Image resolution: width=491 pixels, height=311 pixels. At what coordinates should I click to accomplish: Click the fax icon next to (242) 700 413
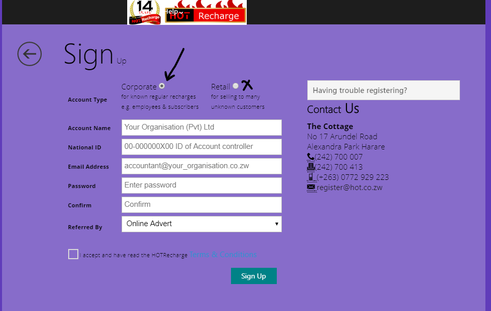coord(310,167)
